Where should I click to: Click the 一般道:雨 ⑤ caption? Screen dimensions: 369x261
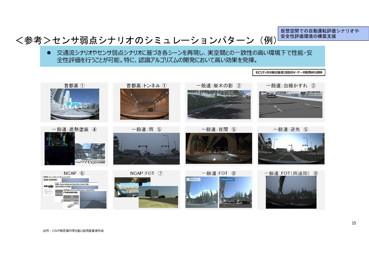pyautogui.click(x=146, y=129)
